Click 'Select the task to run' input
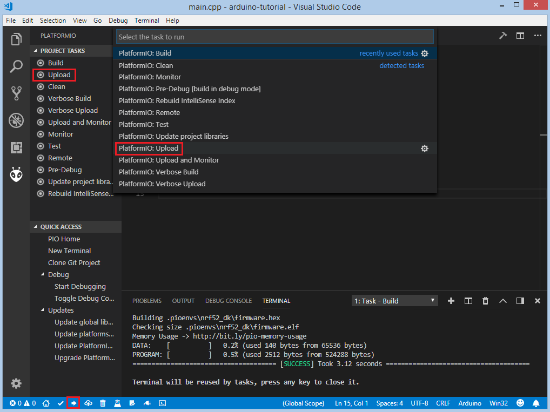 [275, 37]
